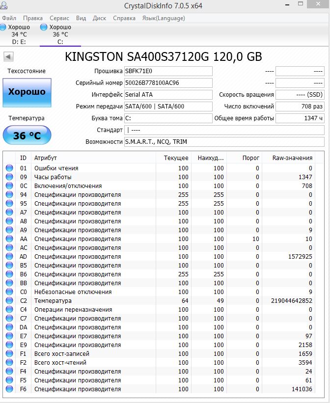Click status orb for attribute DA
Viewport: 330px width, 403px height.
9,327
